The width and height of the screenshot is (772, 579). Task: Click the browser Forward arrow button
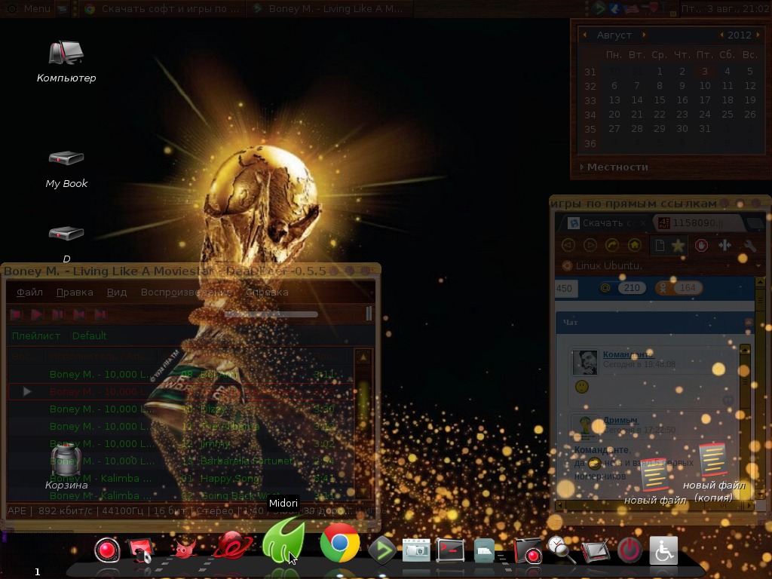click(x=590, y=245)
